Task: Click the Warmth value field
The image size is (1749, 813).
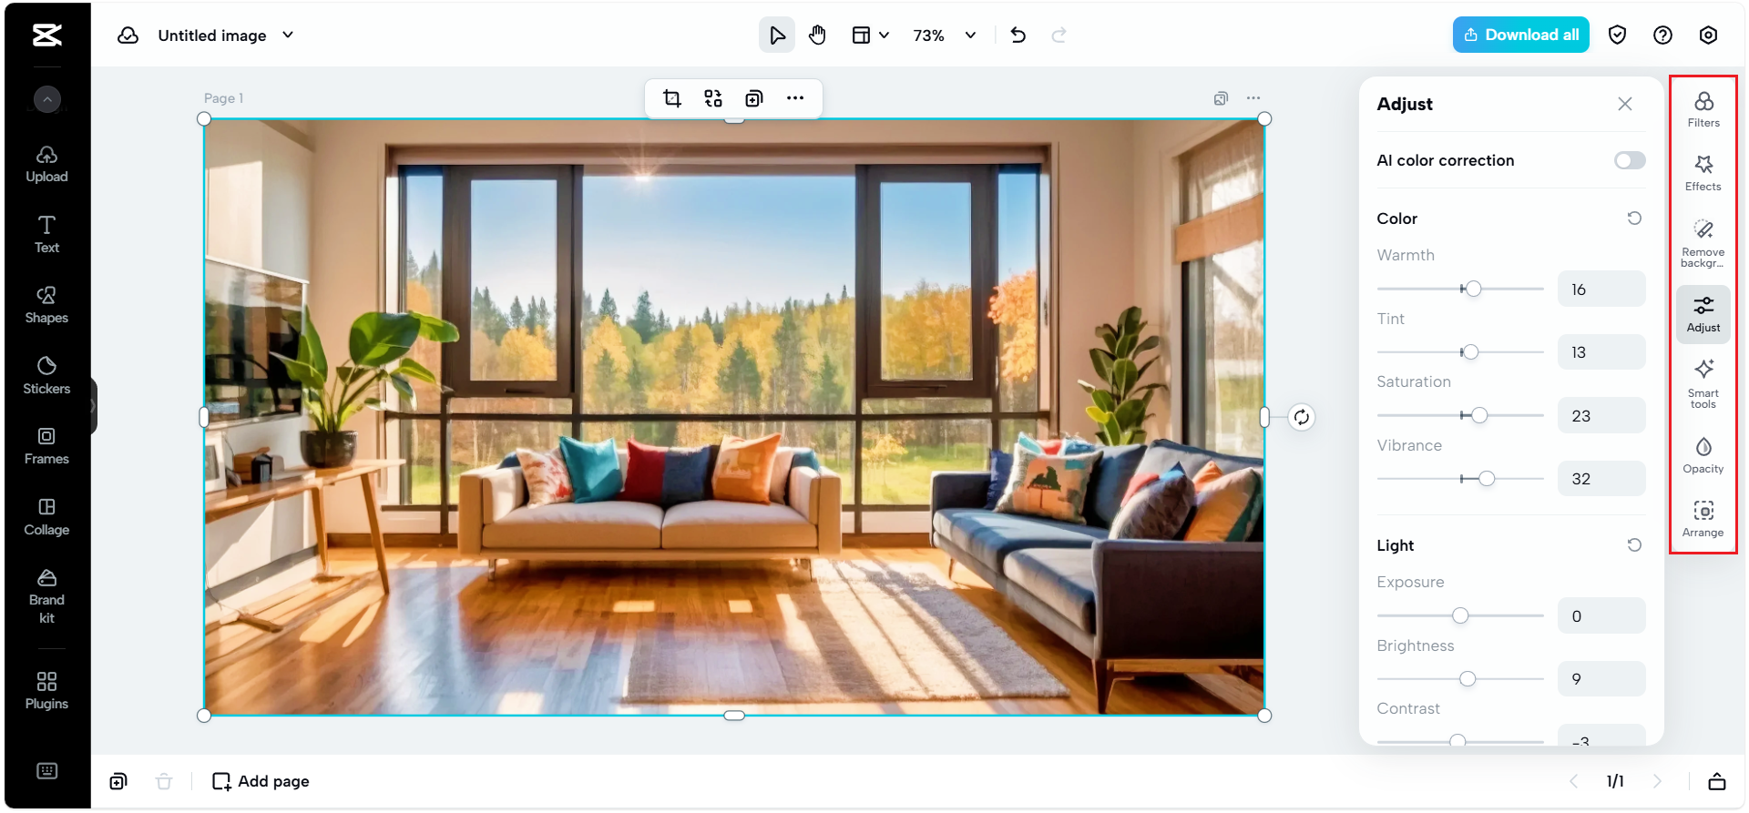Action: point(1601,290)
